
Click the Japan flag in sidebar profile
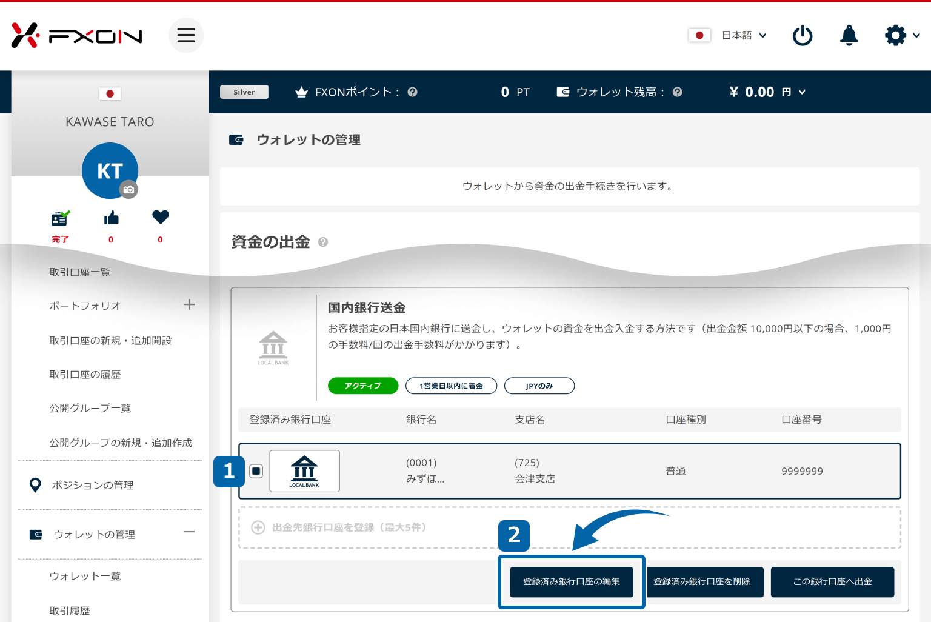[110, 93]
